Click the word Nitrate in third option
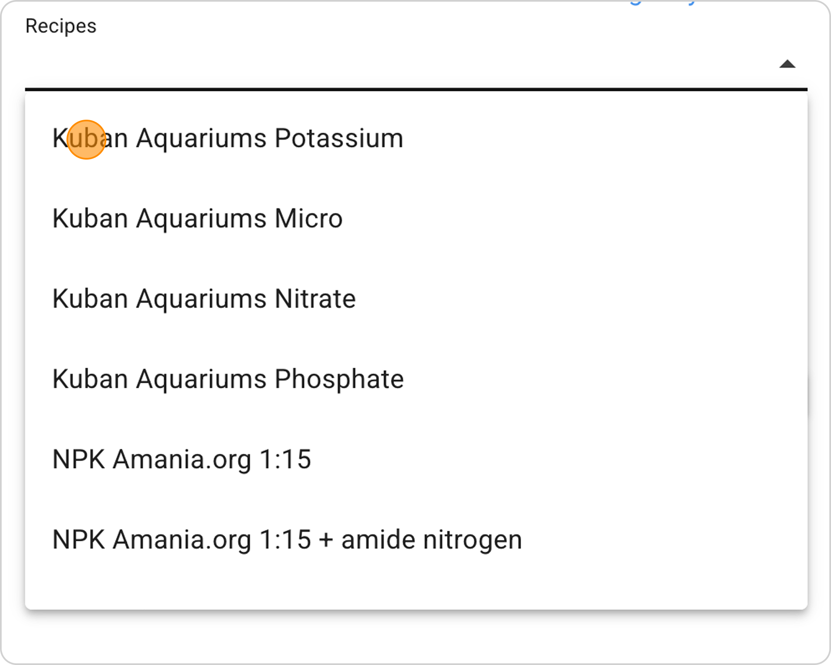The width and height of the screenshot is (831, 665). click(315, 299)
